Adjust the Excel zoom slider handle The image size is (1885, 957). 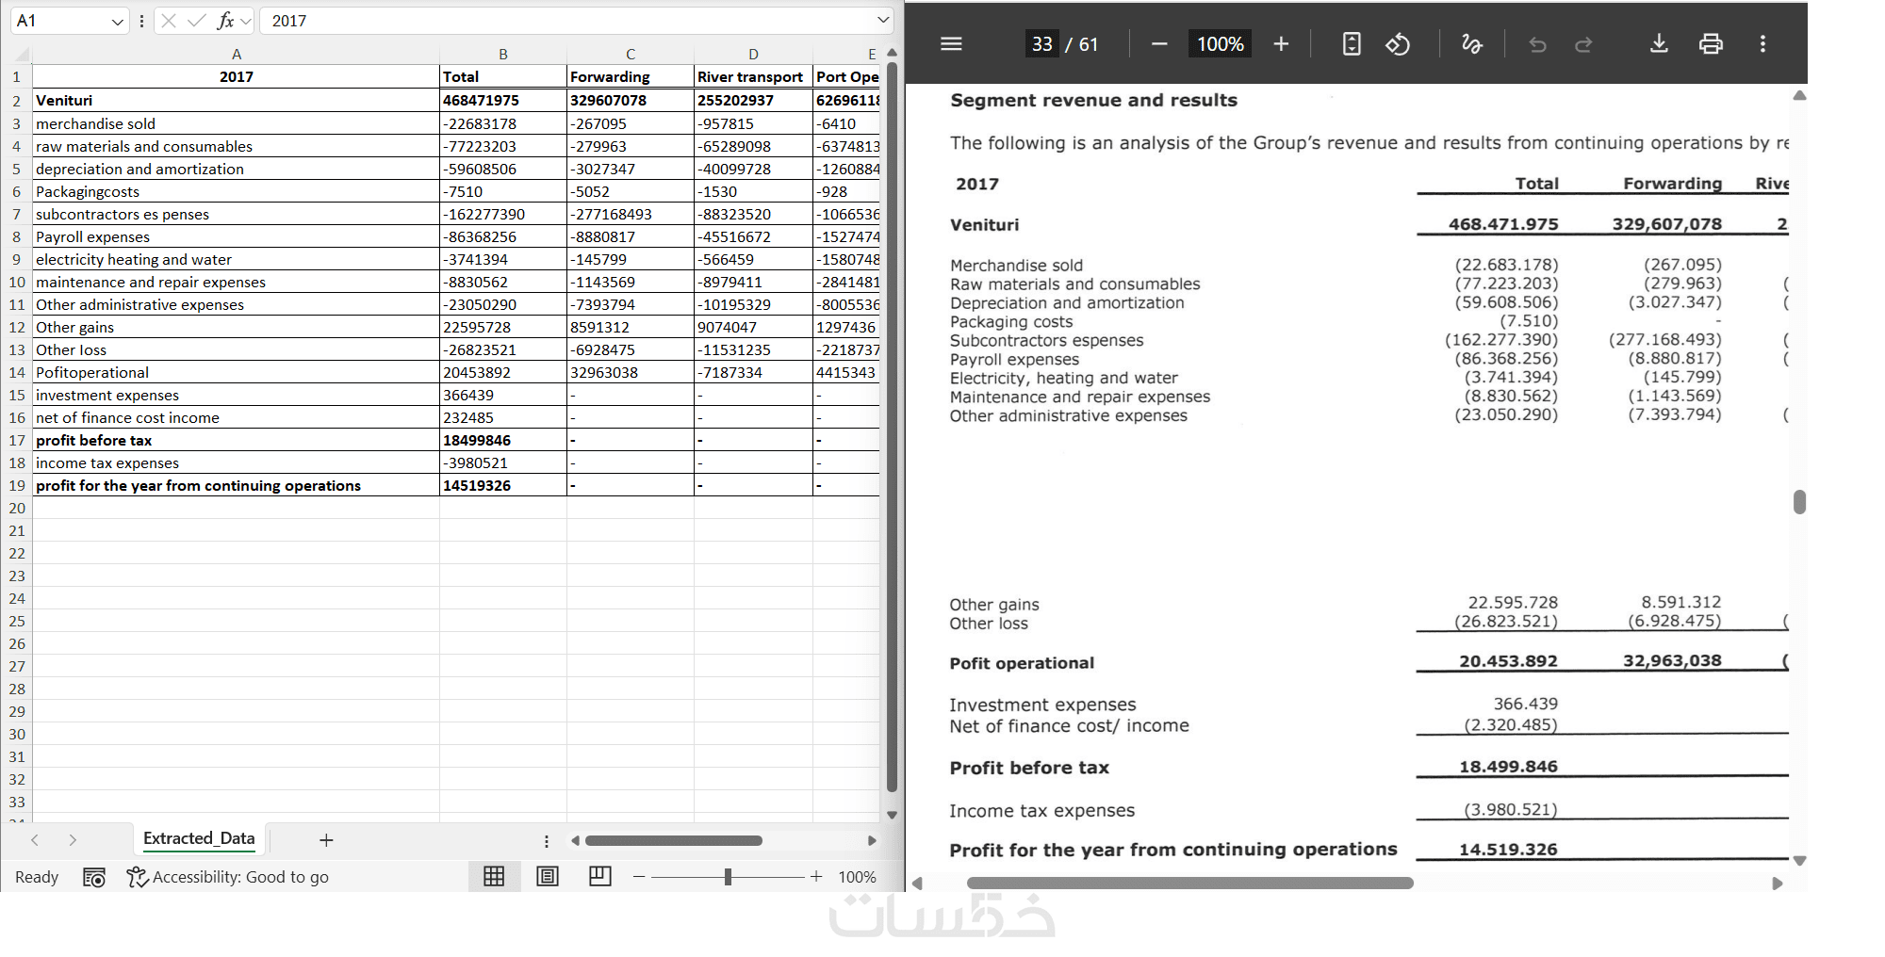click(x=728, y=877)
